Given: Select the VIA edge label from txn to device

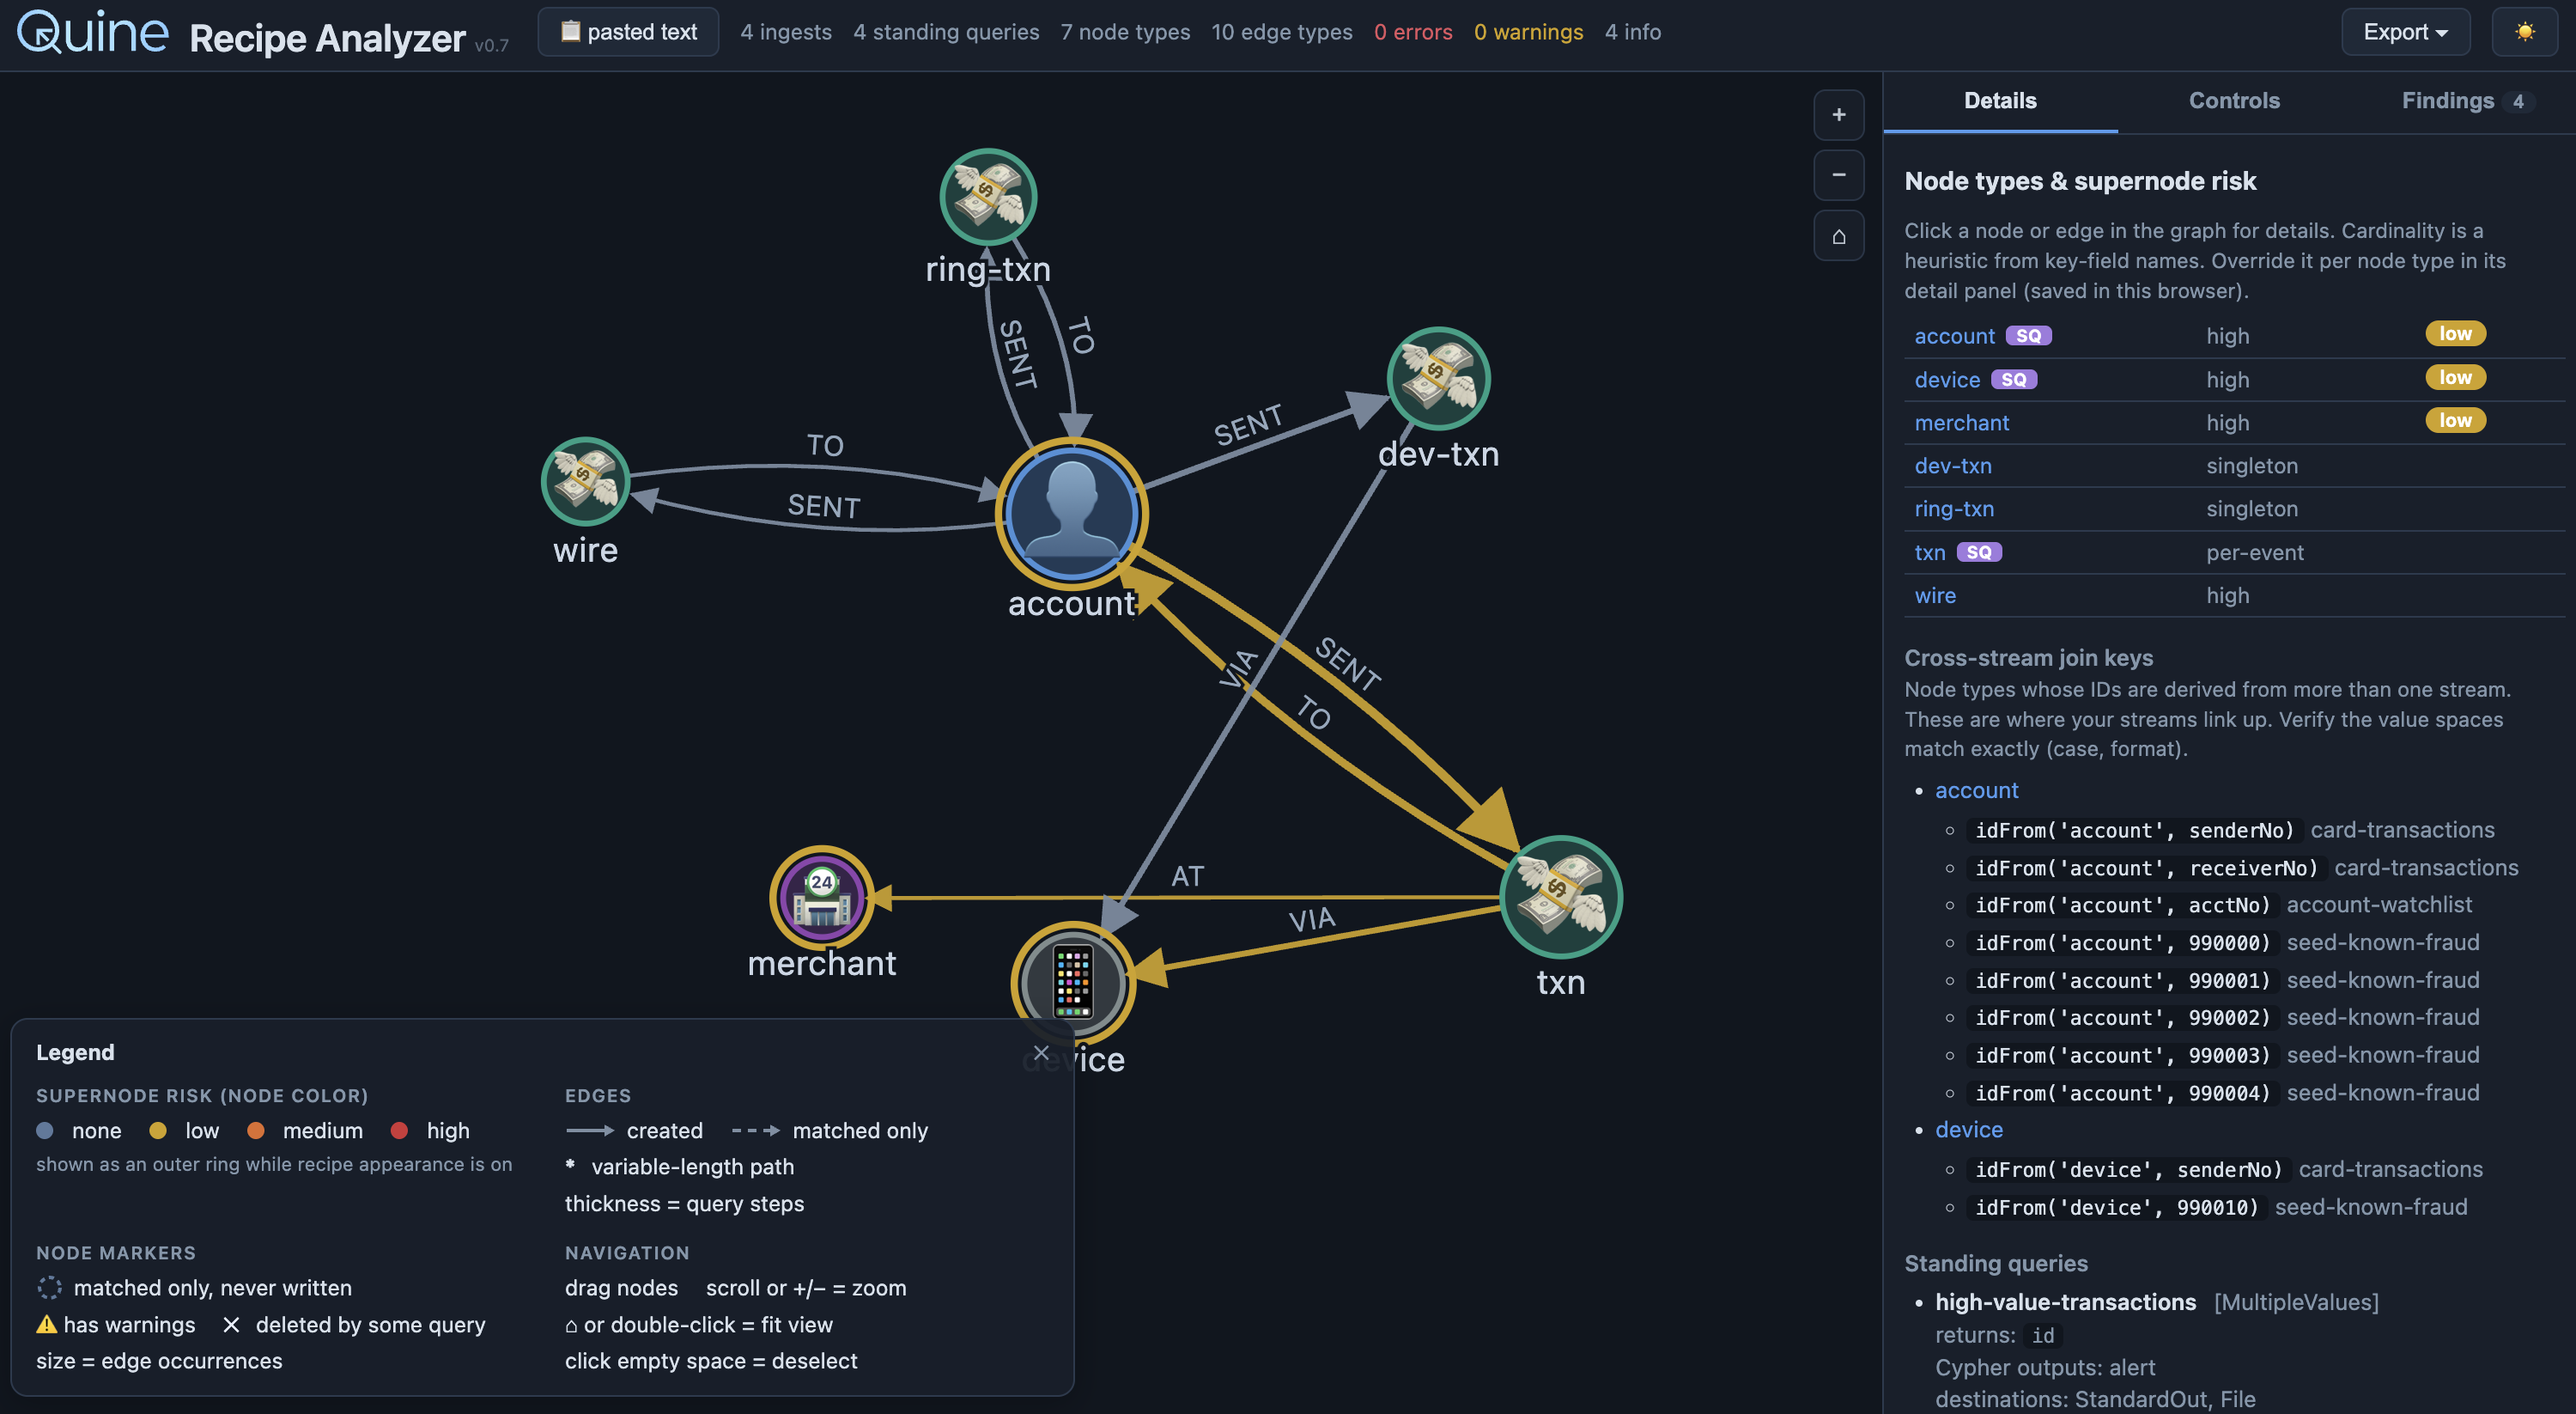Looking at the screenshot, I should 1311,920.
